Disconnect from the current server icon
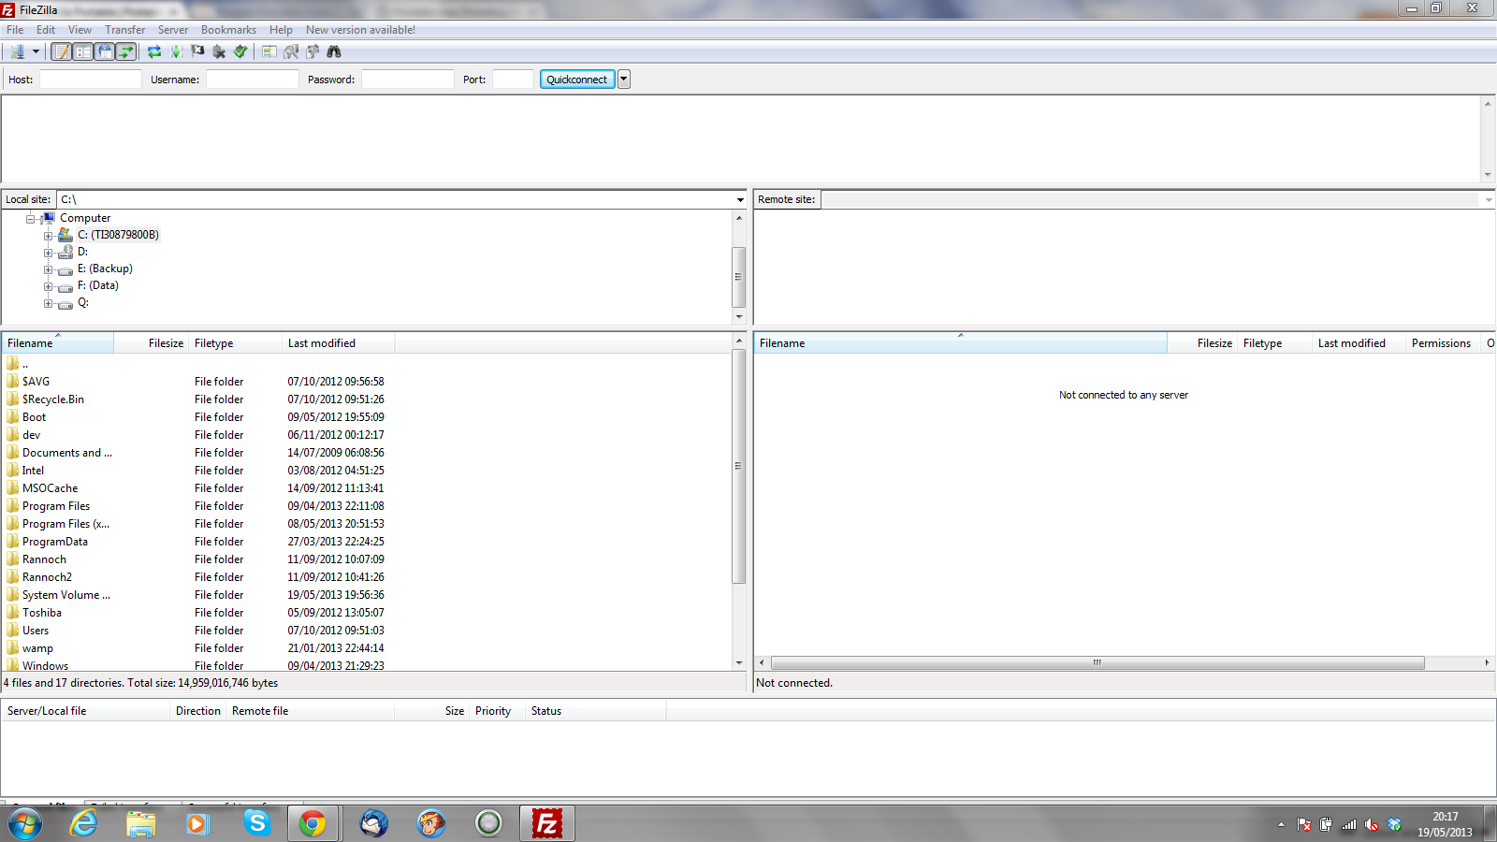Image resolution: width=1497 pixels, height=842 pixels. [x=219, y=51]
